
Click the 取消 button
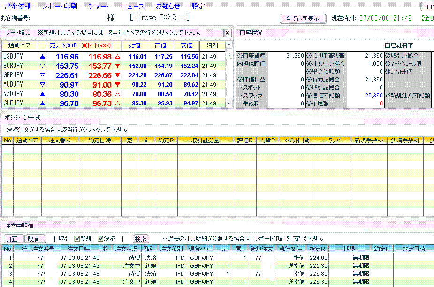36,239
